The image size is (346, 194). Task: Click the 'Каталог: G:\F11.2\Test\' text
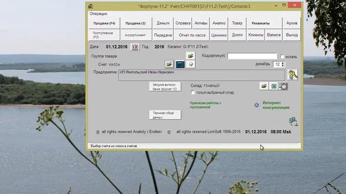click(188, 47)
